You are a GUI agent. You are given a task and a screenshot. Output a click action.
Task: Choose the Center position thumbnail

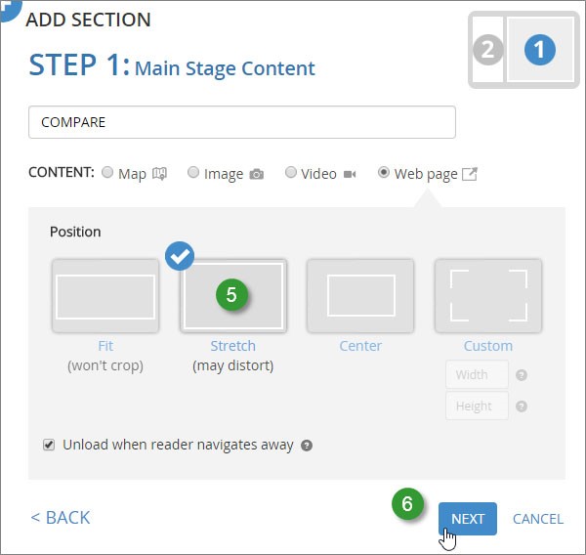click(360, 296)
